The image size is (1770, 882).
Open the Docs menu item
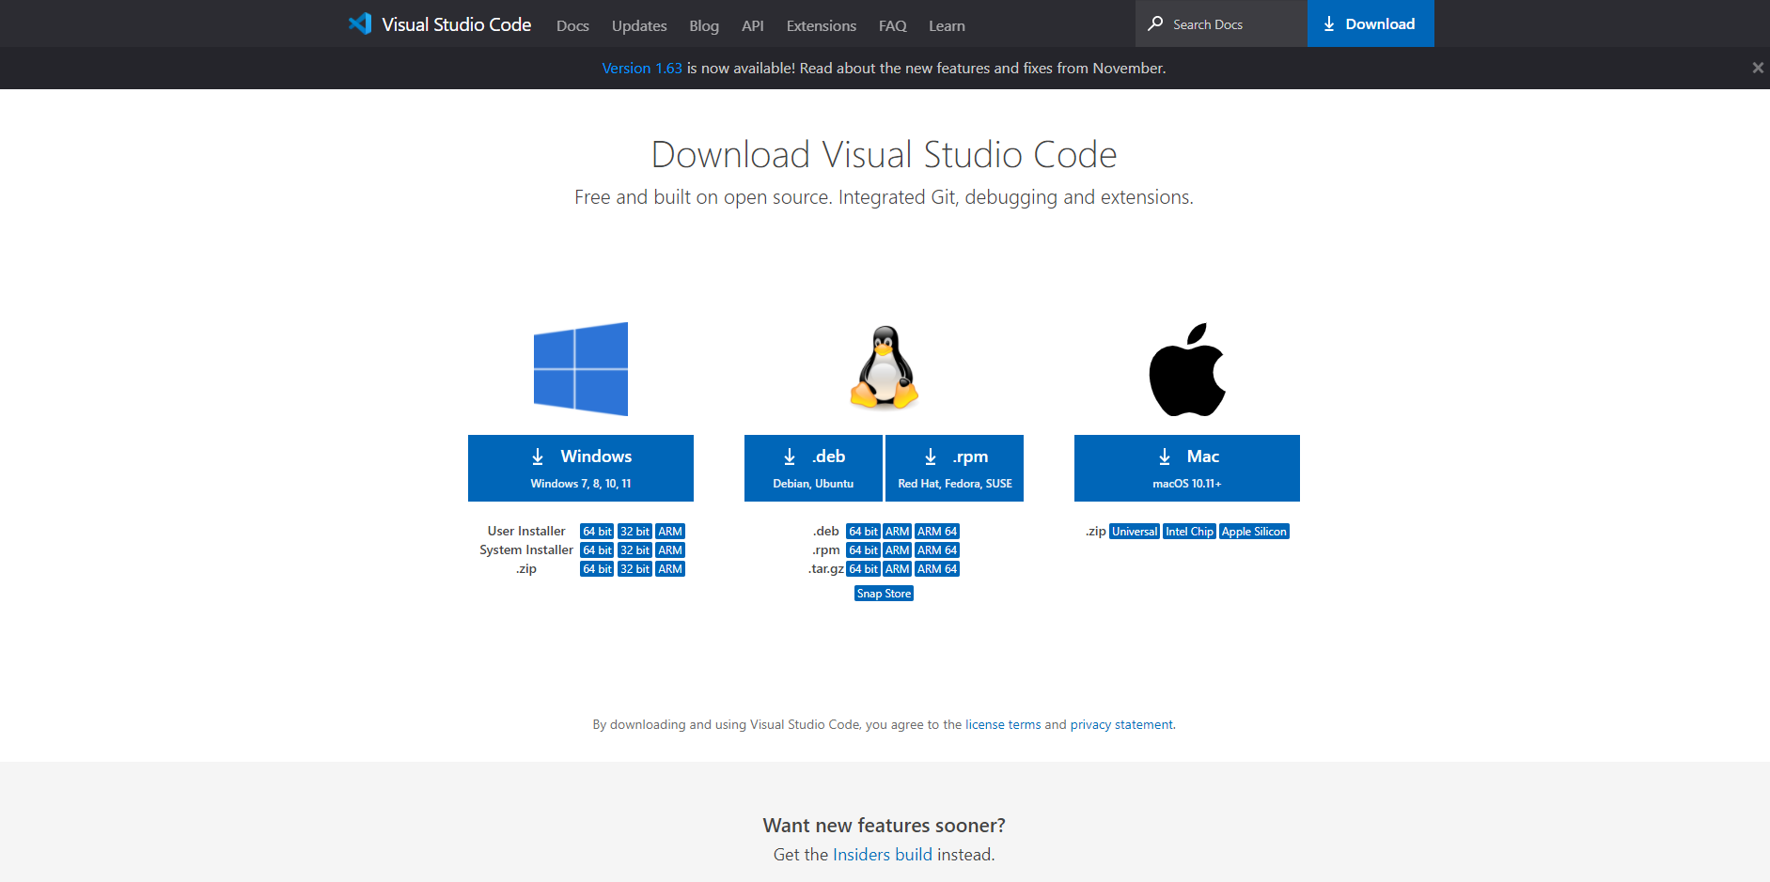pyautogui.click(x=572, y=25)
